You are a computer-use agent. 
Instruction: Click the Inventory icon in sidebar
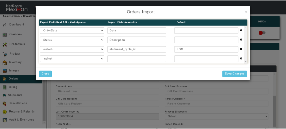(4, 62)
